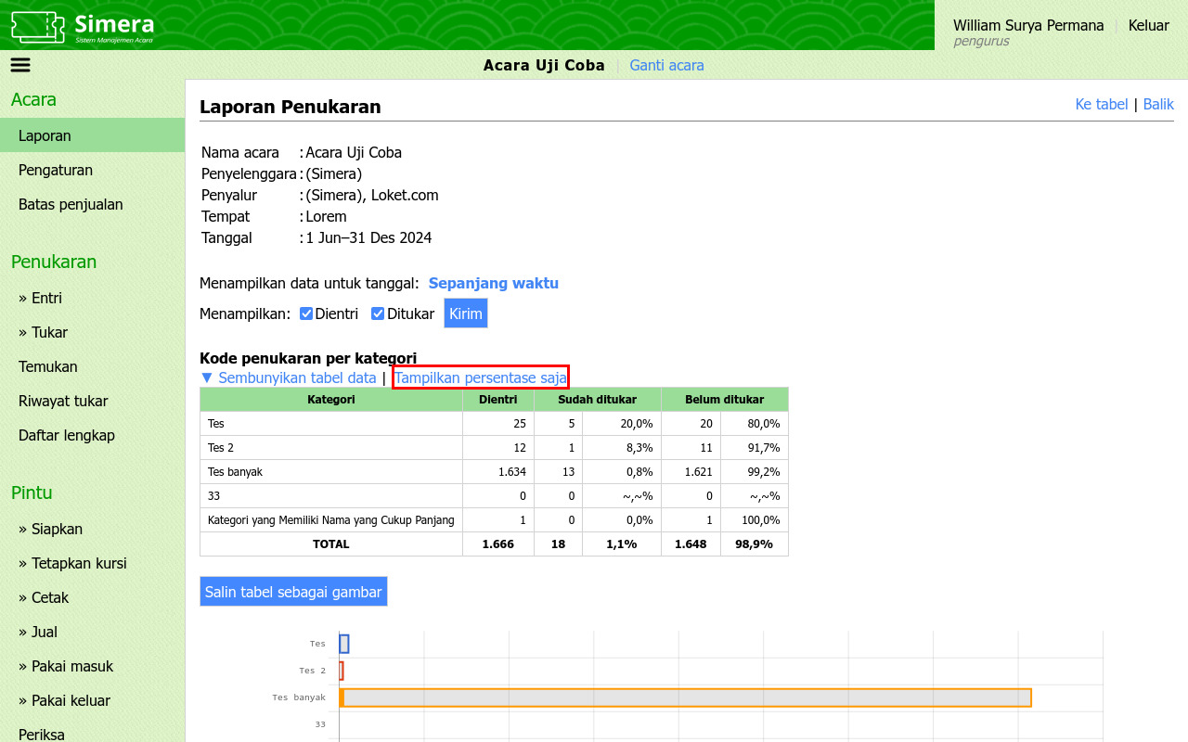1188x742 pixels.
Task: Click the Dientri column header
Action: [498, 400]
